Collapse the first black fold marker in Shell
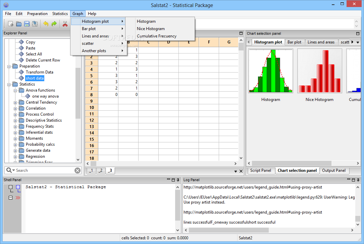 click(x=11, y=187)
